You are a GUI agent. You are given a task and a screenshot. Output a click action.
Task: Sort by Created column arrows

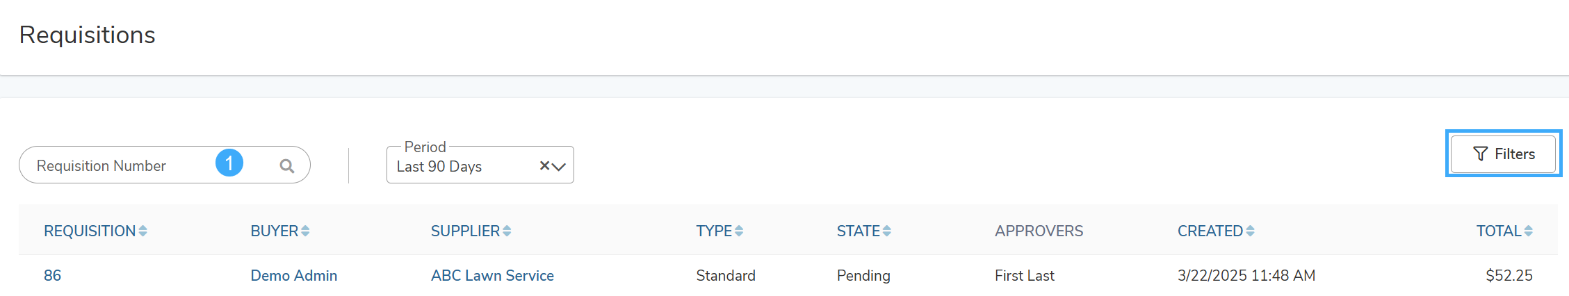pos(1250,231)
